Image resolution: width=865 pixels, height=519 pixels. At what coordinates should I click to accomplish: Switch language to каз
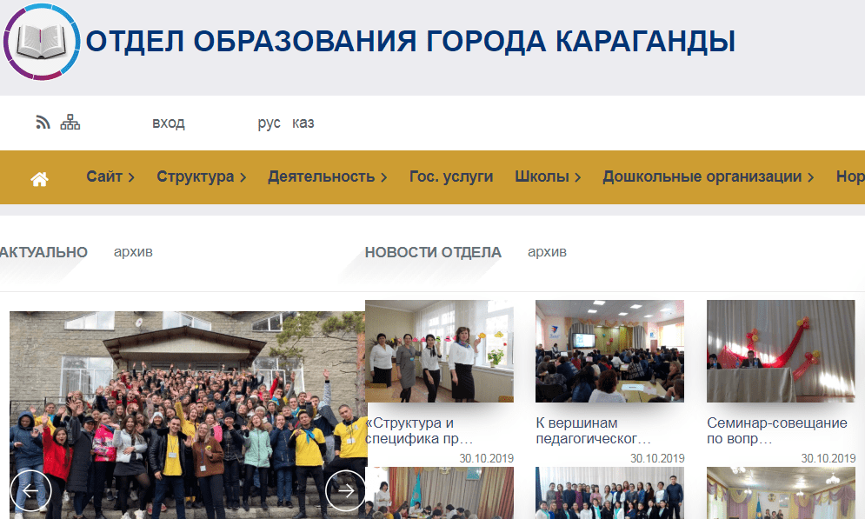click(304, 123)
